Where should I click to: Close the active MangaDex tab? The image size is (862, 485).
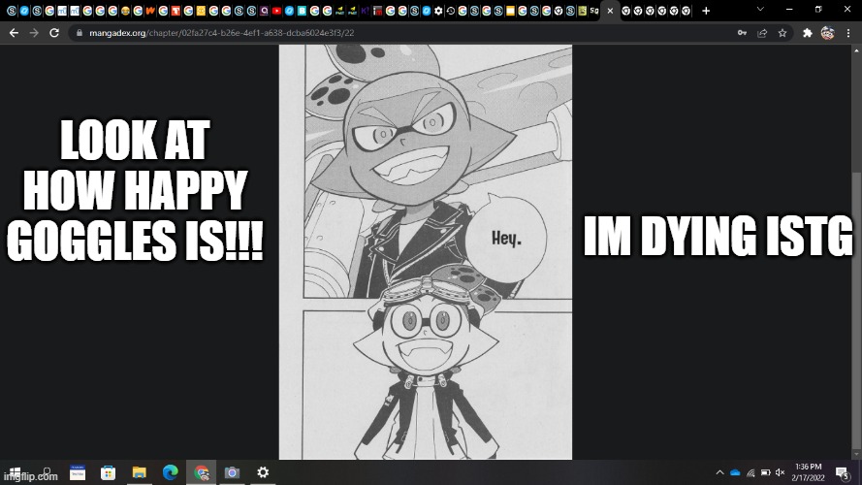point(610,11)
